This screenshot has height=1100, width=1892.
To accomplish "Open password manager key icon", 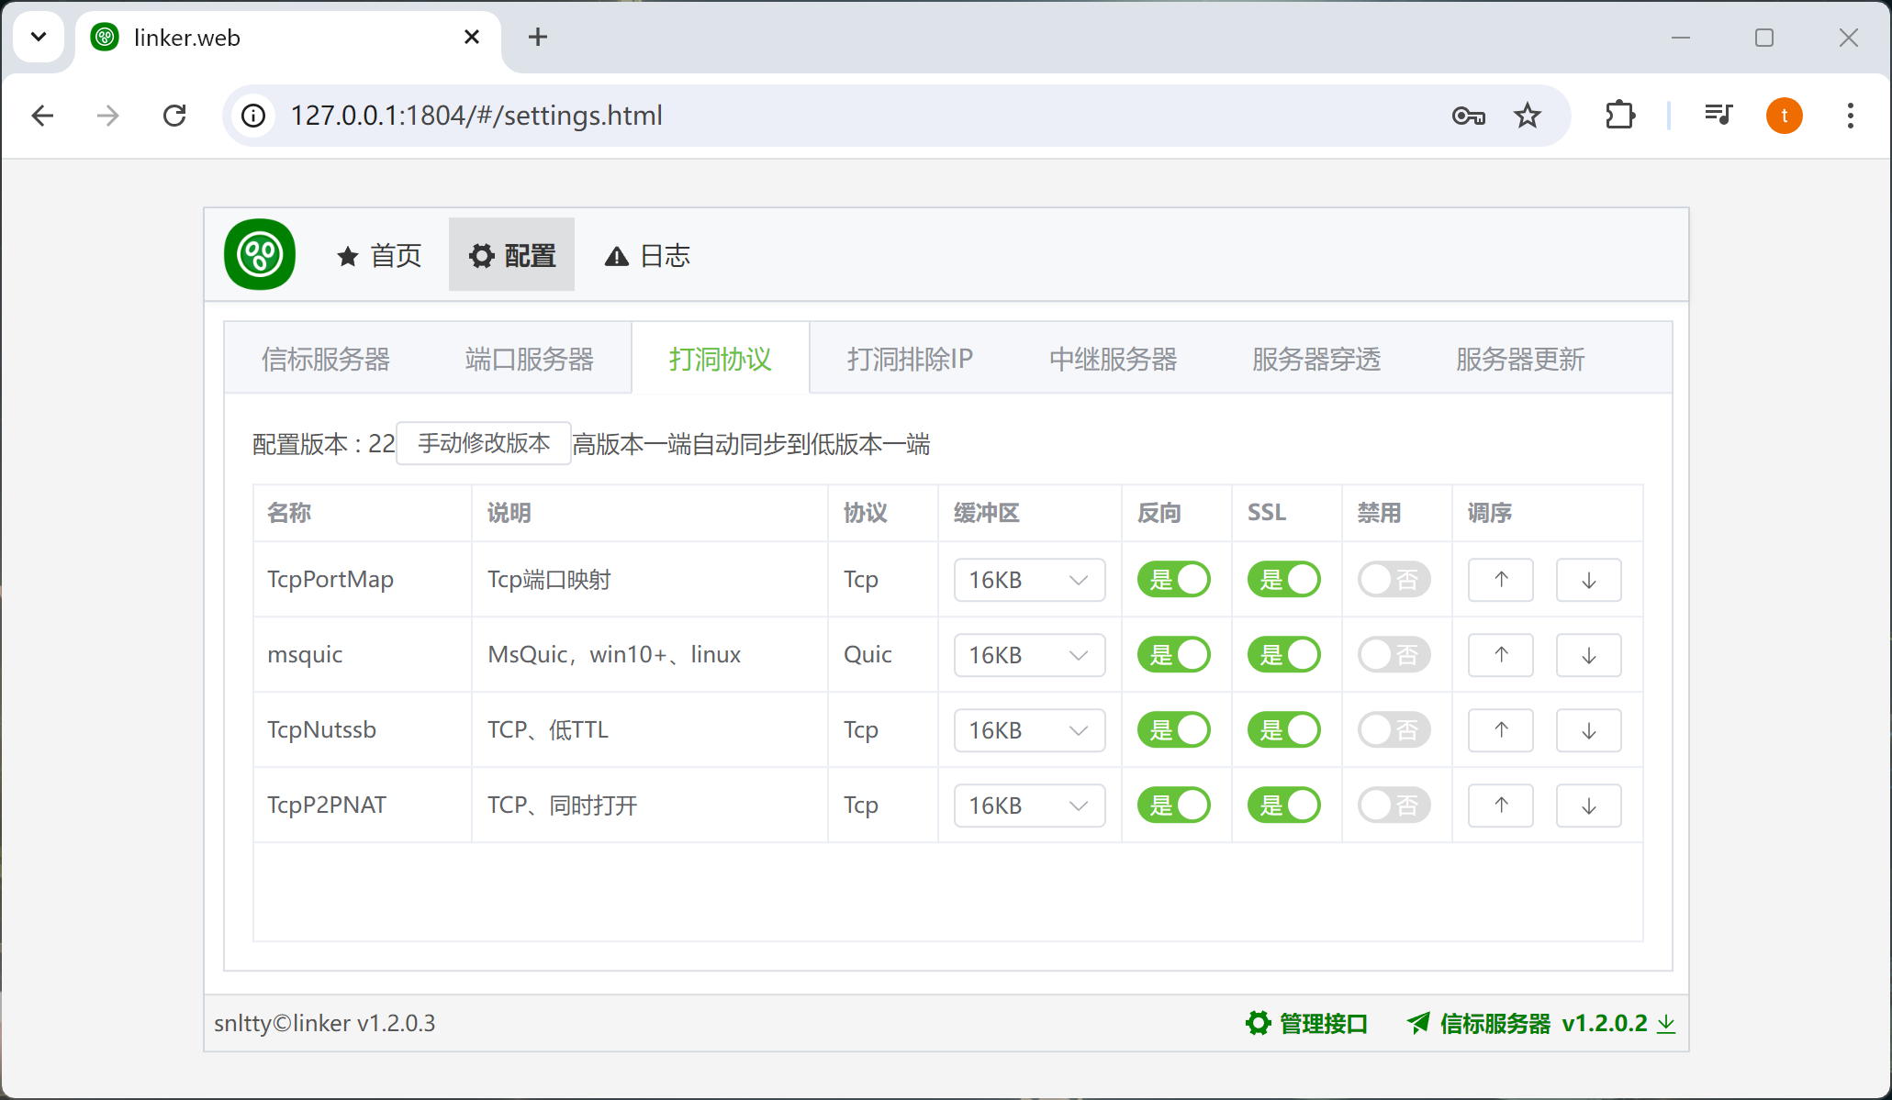I will click(1468, 116).
